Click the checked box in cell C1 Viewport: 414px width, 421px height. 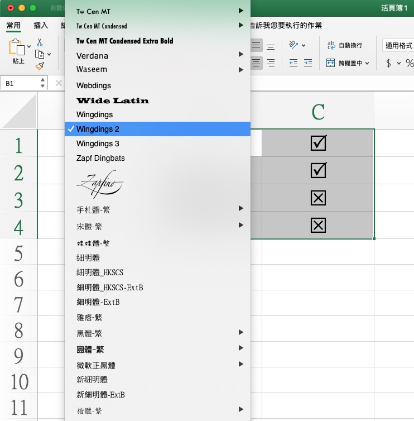(319, 143)
